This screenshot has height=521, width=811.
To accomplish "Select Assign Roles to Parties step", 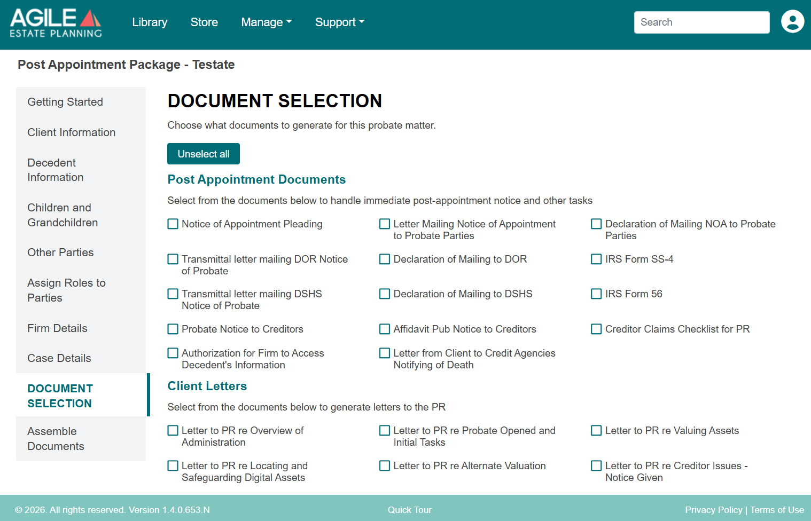I will (x=81, y=290).
